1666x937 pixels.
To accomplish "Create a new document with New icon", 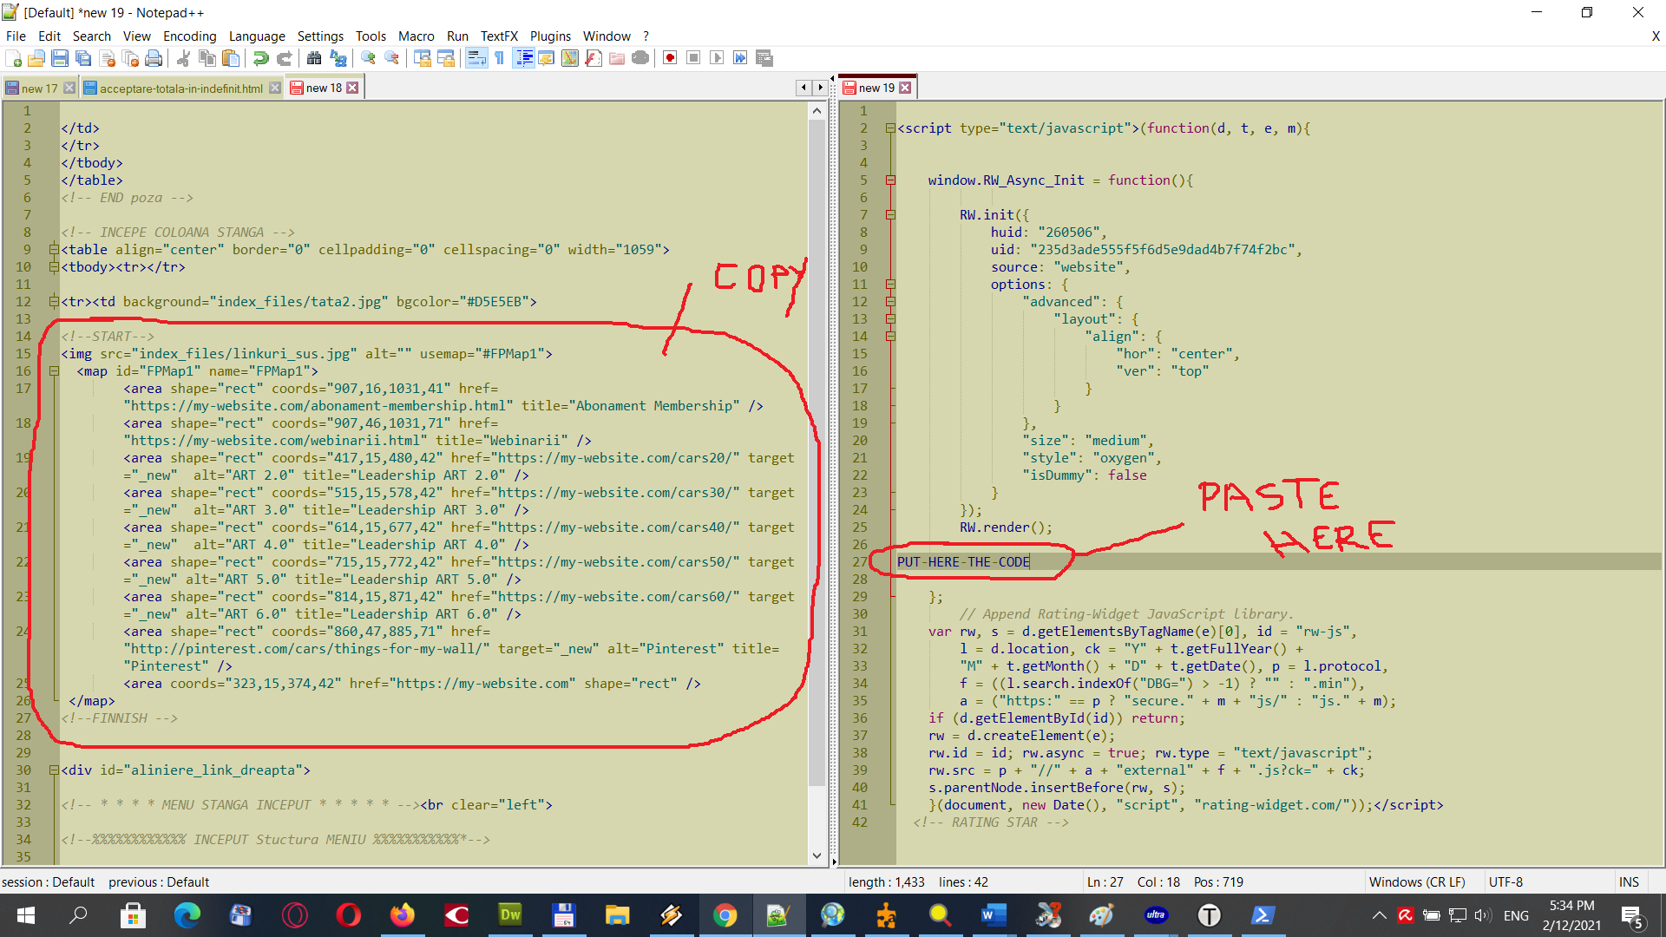I will [x=14, y=58].
